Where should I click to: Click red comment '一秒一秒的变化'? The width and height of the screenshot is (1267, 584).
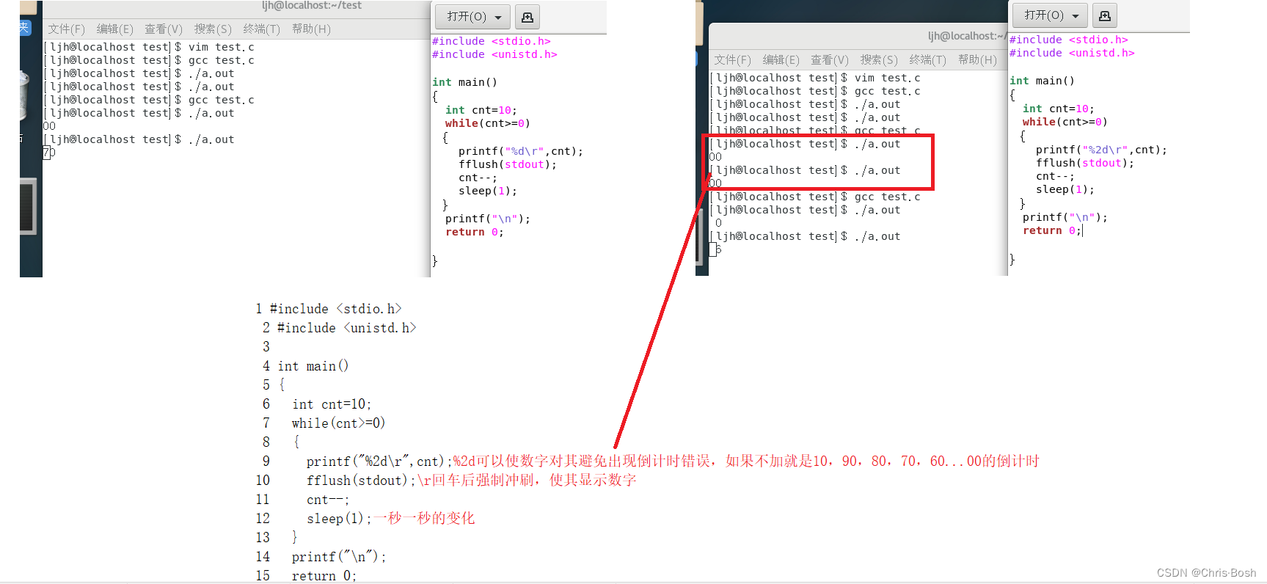(424, 518)
